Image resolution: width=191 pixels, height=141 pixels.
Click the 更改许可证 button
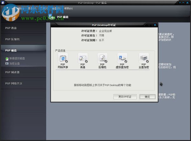coord(125,97)
